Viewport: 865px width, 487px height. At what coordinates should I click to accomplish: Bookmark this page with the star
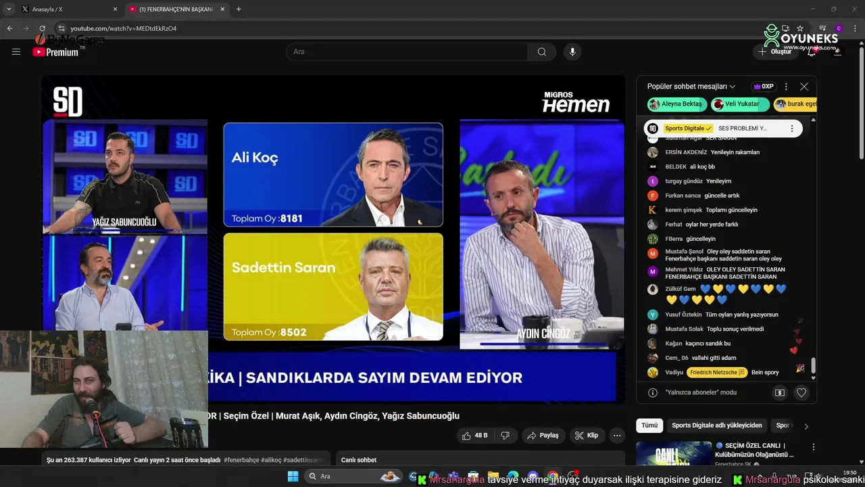click(x=800, y=28)
